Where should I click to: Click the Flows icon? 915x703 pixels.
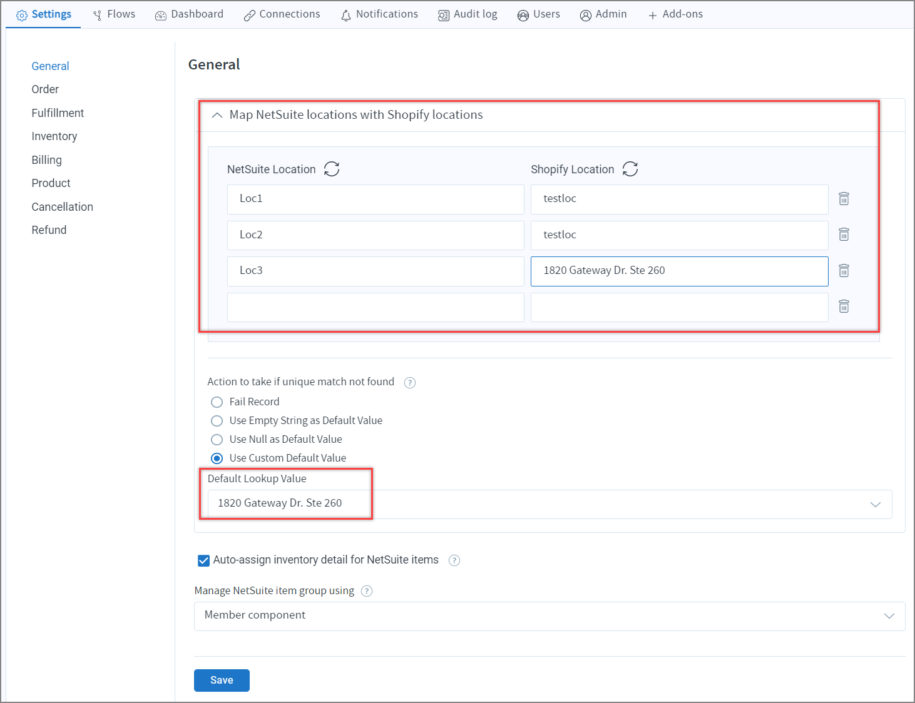[98, 15]
